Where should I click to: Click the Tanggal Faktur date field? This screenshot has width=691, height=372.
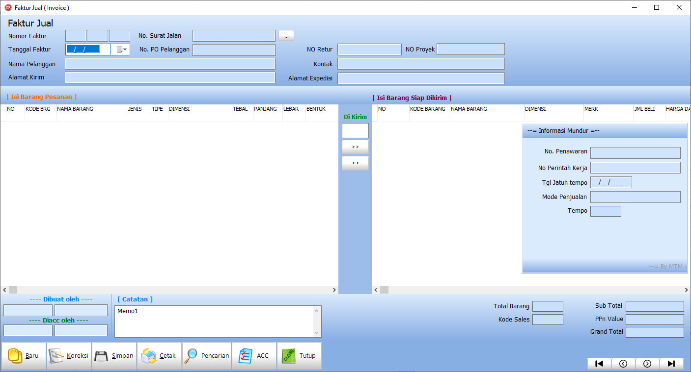[88, 50]
